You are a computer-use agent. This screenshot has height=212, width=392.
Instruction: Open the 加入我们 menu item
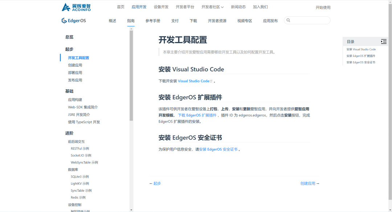pos(260,7)
